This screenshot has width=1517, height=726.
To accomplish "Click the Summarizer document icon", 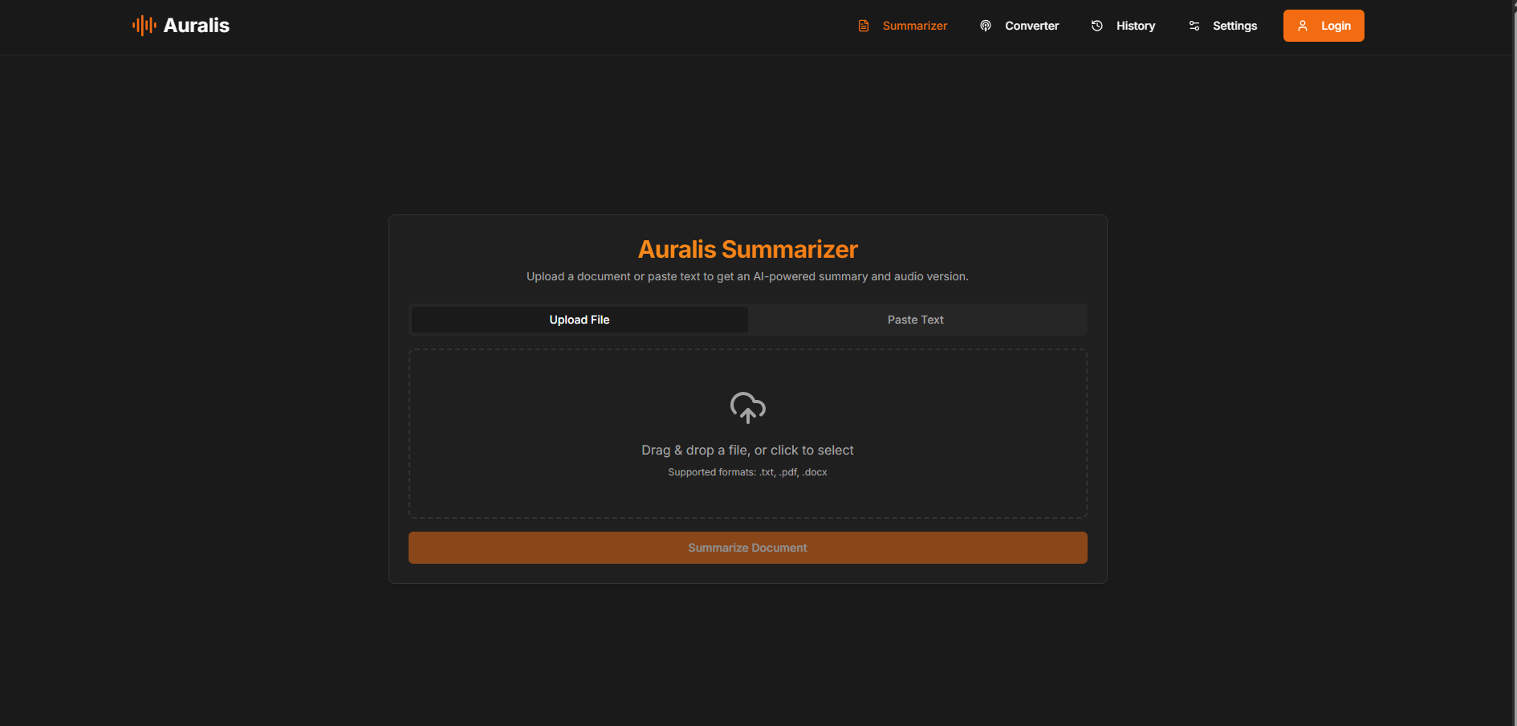I will [x=863, y=26].
